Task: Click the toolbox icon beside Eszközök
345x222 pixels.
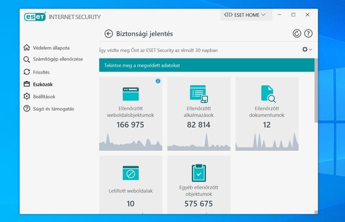Action: tap(26, 84)
